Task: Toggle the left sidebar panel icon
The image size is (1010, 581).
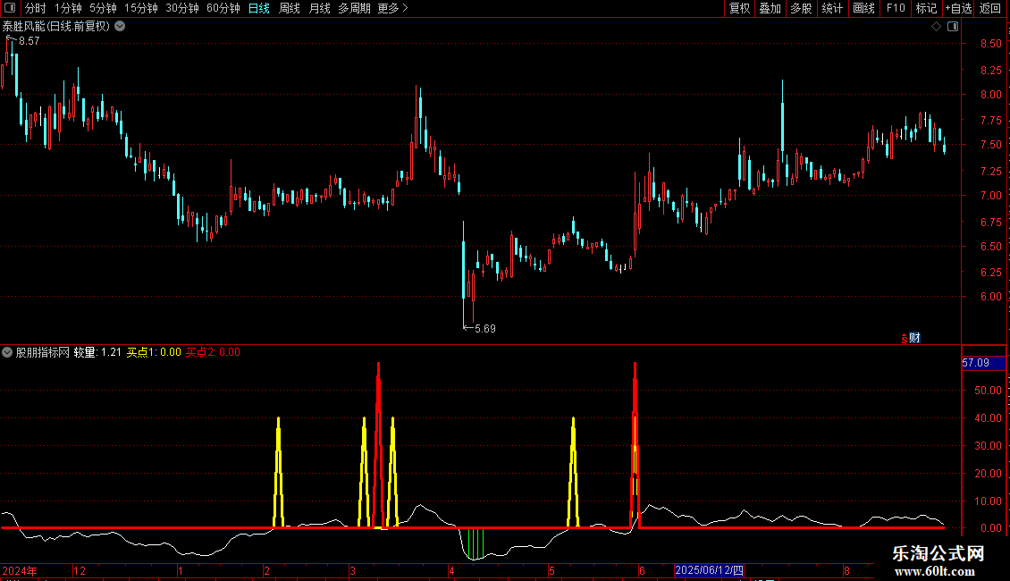Action: [x=10, y=8]
